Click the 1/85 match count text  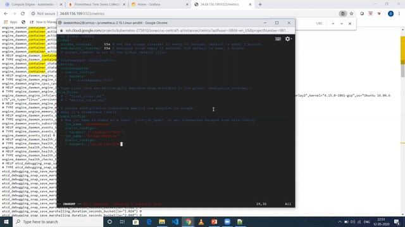(319, 23)
